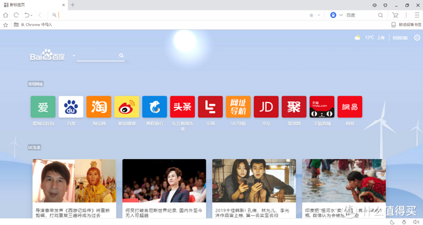Open the hamburger main menu
The height and width of the screenshot is (225, 423).
pos(417,15)
